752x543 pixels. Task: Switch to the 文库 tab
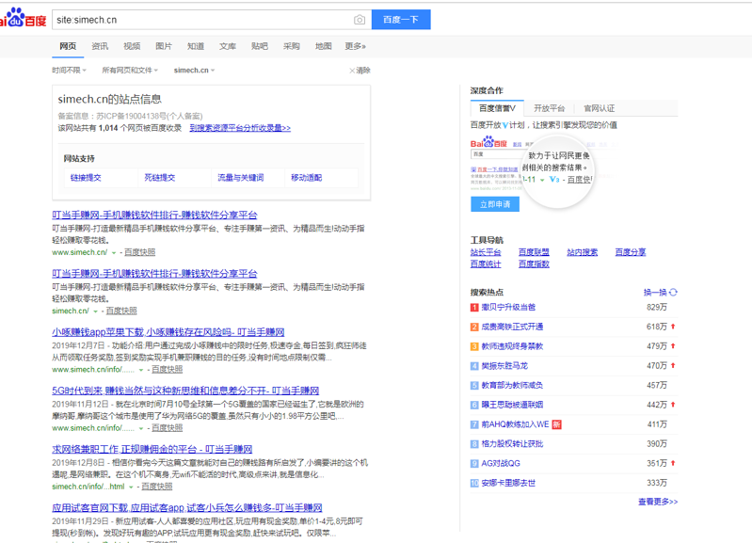(x=228, y=46)
